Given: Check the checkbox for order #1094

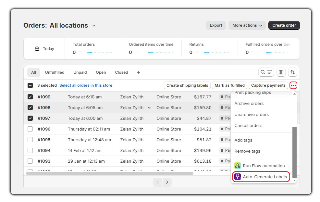Looking at the screenshot, I should 30,151.
